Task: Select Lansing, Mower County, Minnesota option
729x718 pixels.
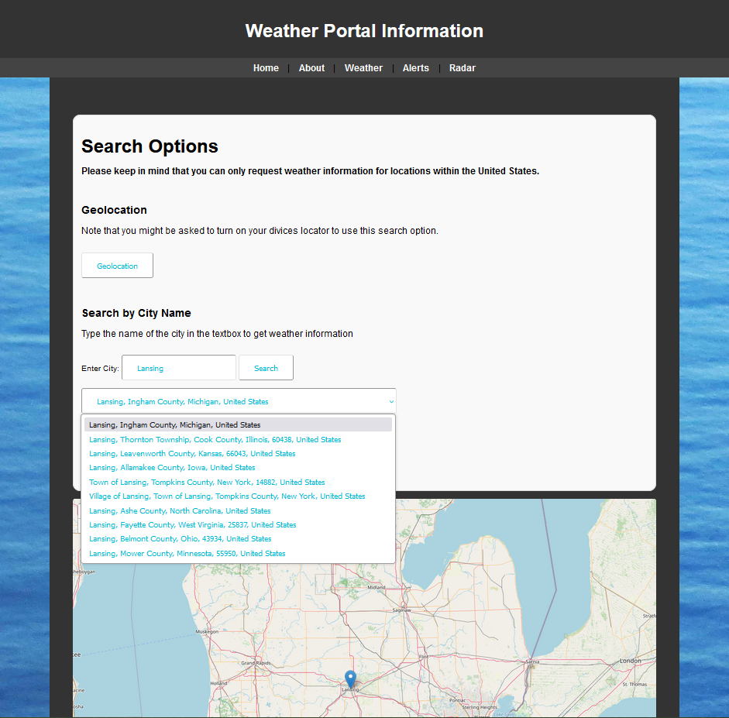Action: pos(187,554)
